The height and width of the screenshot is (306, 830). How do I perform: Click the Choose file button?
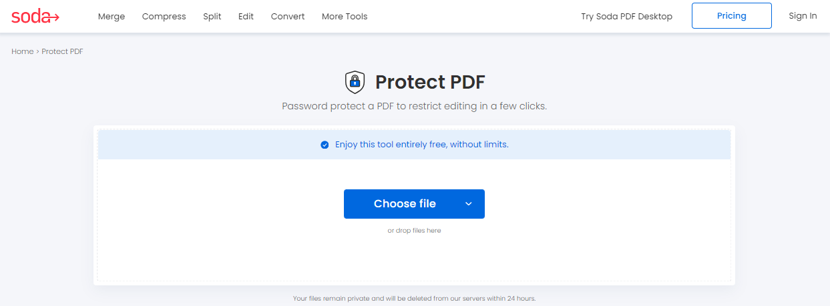click(x=405, y=204)
